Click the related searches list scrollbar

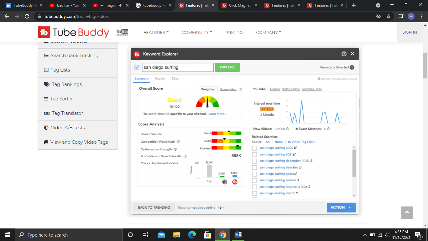pos(354,163)
